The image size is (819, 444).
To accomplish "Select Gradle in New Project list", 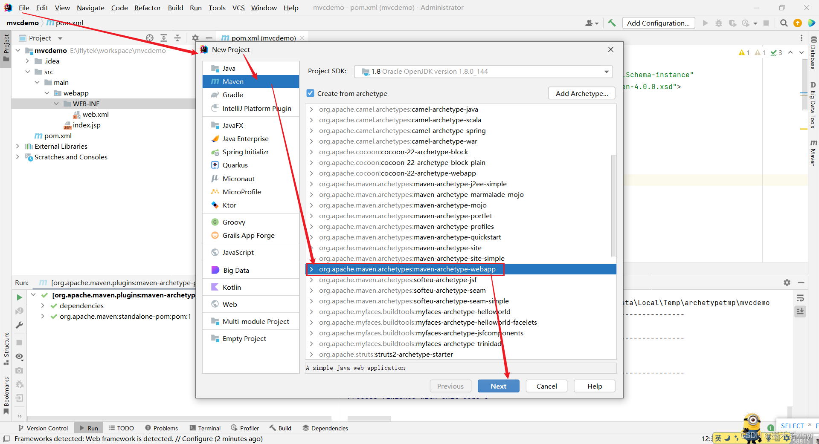I will point(251,95).
